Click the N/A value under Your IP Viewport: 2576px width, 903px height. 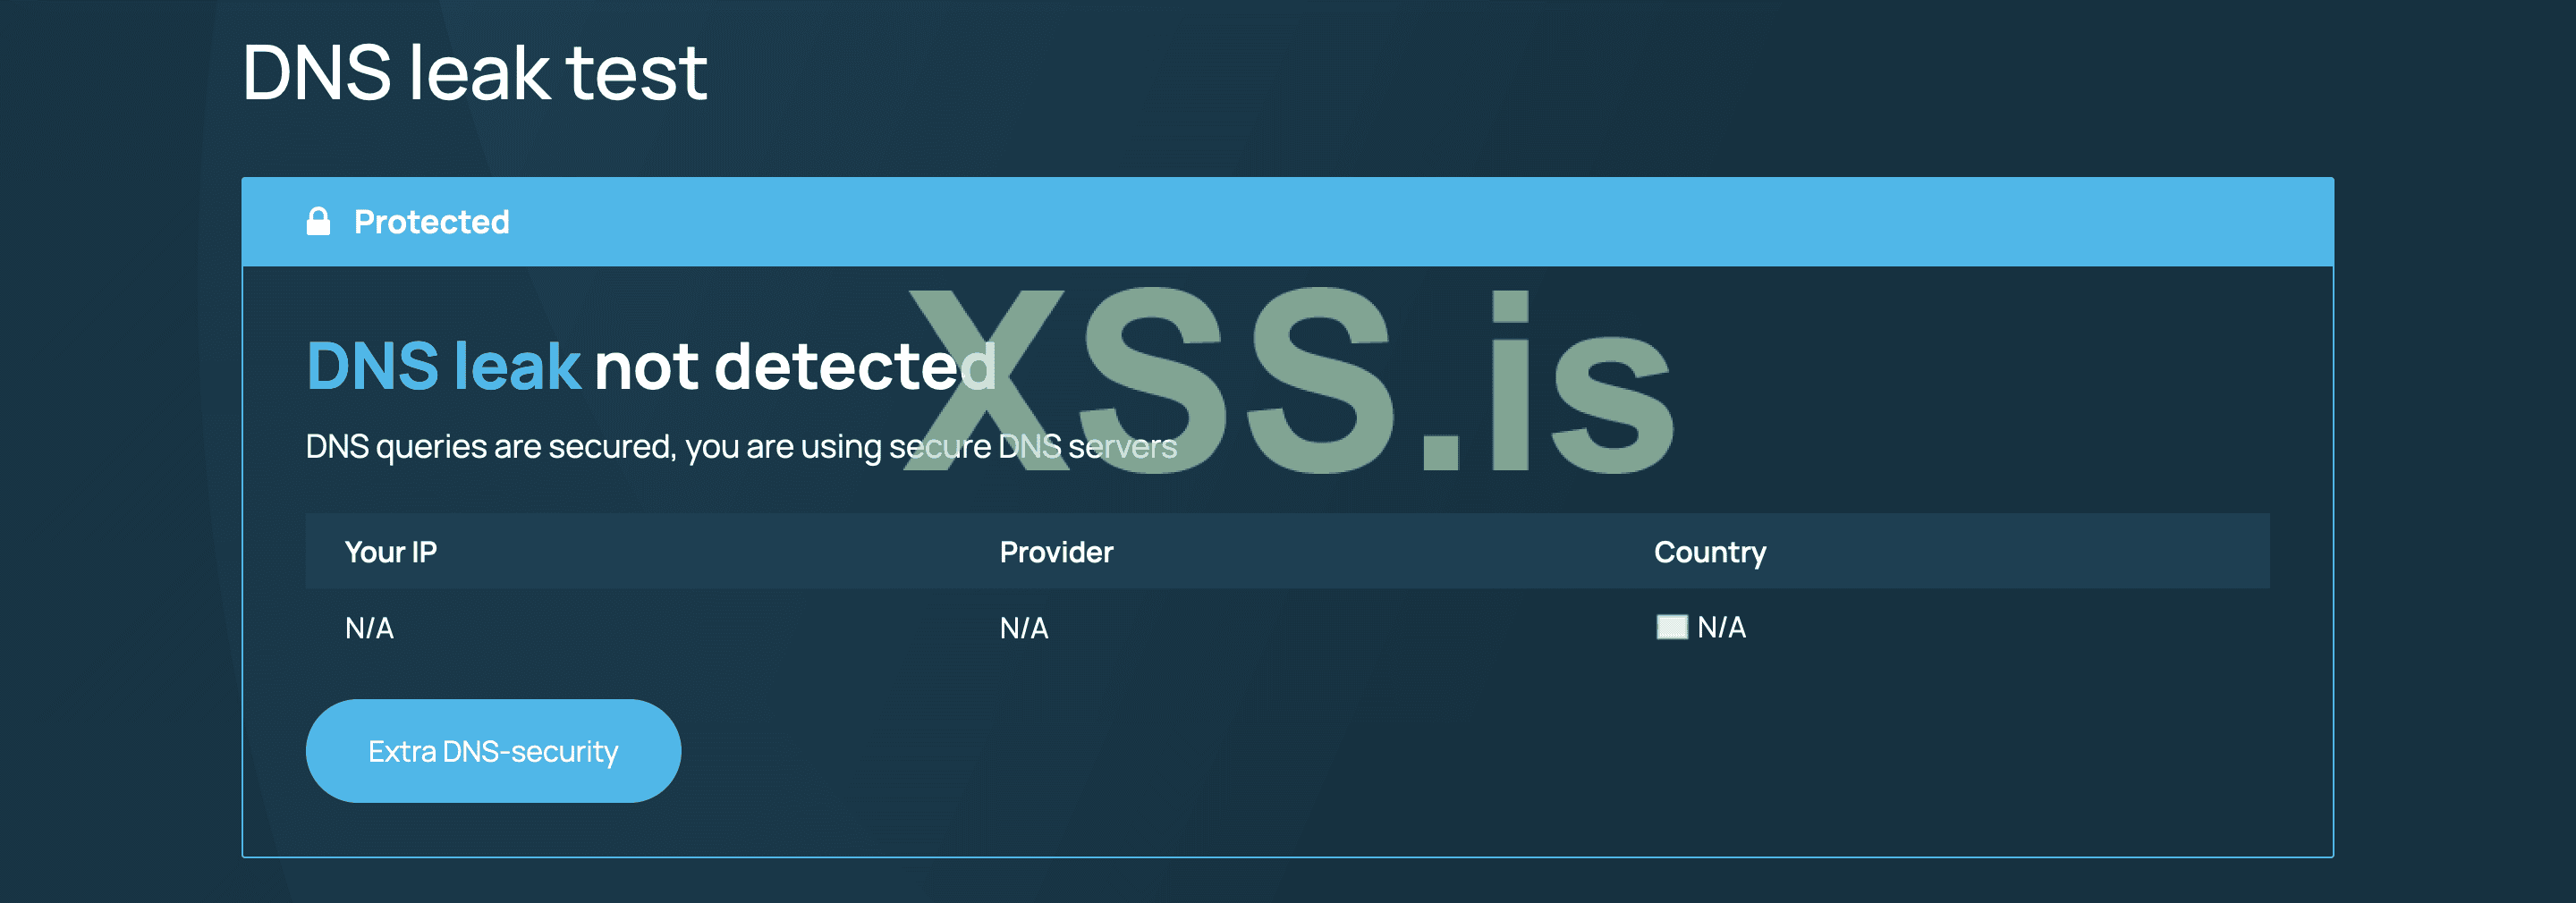tap(369, 628)
